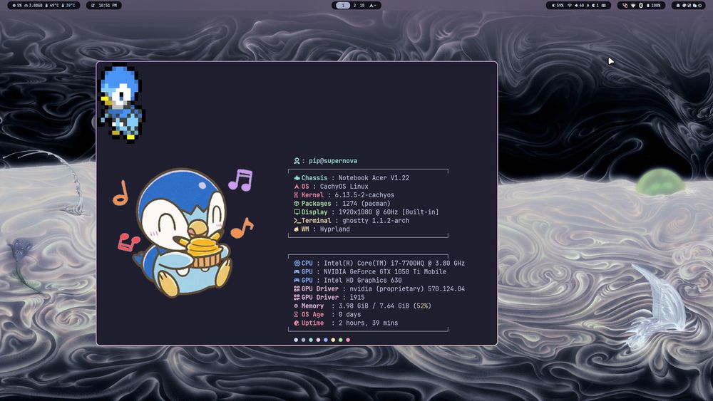
Task: Click the phone-link icon in the top bar
Action: click(625, 6)
